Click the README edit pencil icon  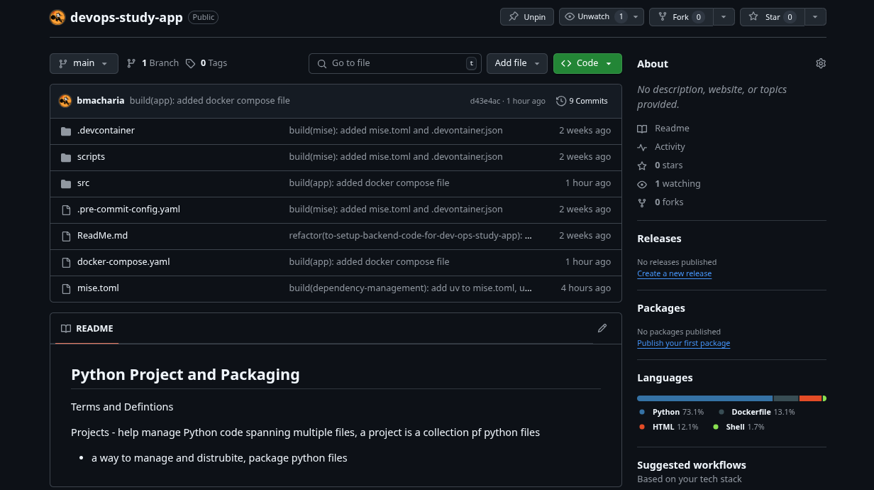(602, 328)
